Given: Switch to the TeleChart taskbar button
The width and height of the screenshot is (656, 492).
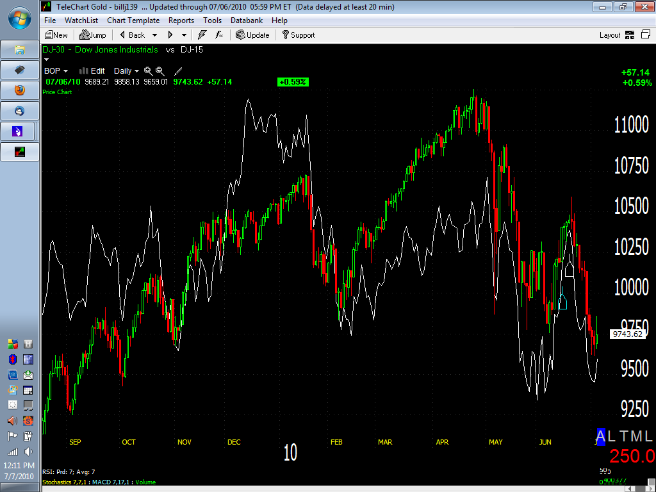Looking at the screenshot, I should (20, 151).
